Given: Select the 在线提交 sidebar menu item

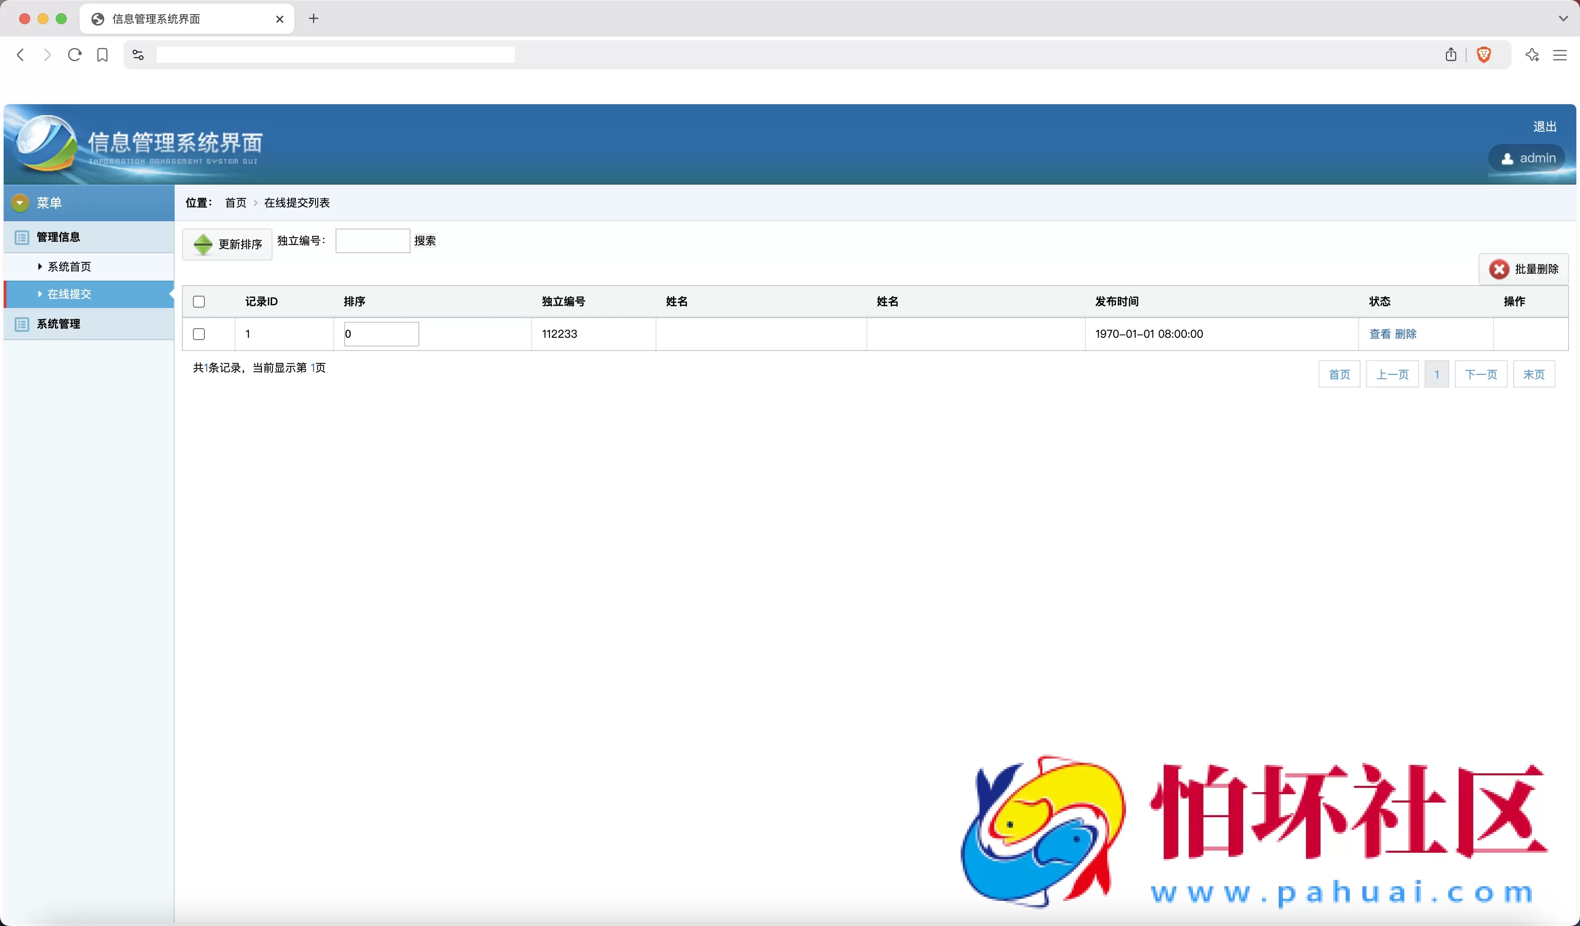Looking at the screenshot, I should [69, 293].
